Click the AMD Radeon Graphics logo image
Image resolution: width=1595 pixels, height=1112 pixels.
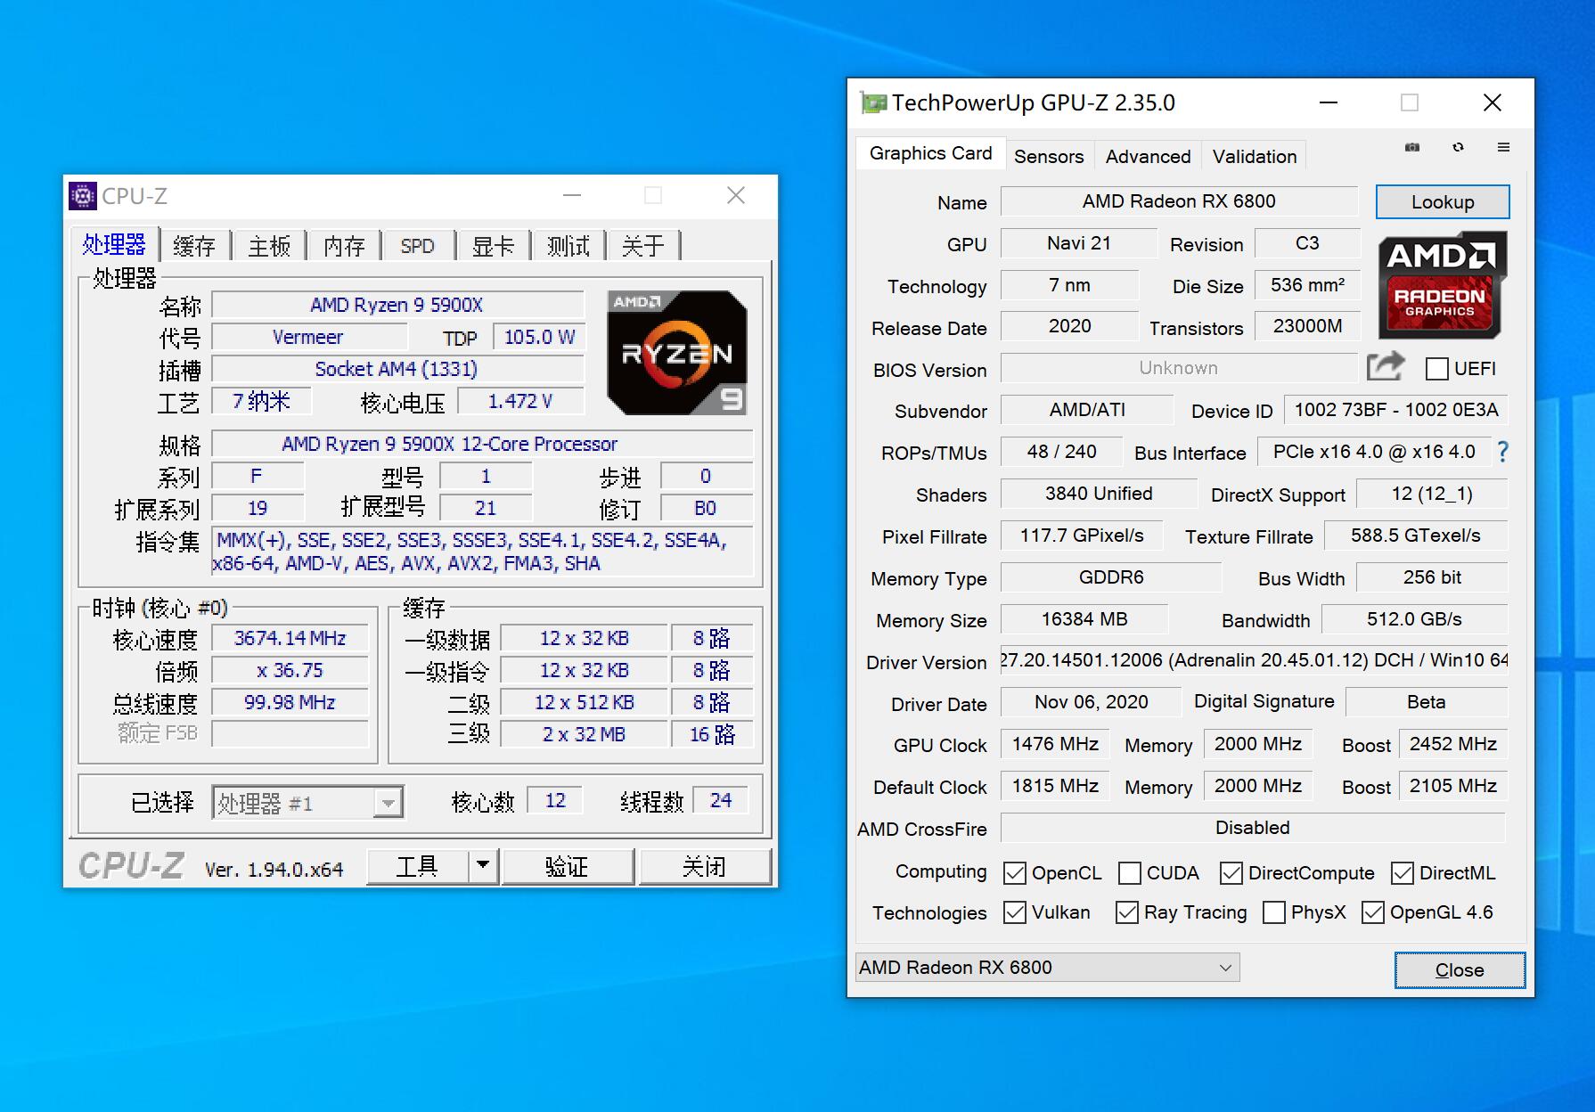coord(1441,287)
